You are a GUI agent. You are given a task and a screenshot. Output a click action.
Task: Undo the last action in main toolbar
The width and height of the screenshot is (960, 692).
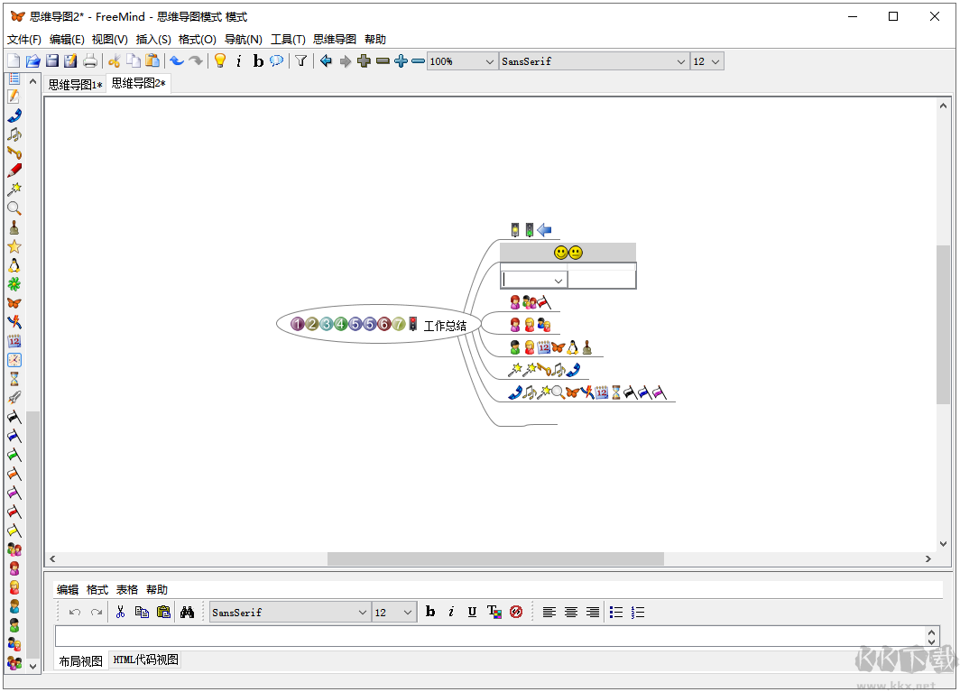[177, 60]
